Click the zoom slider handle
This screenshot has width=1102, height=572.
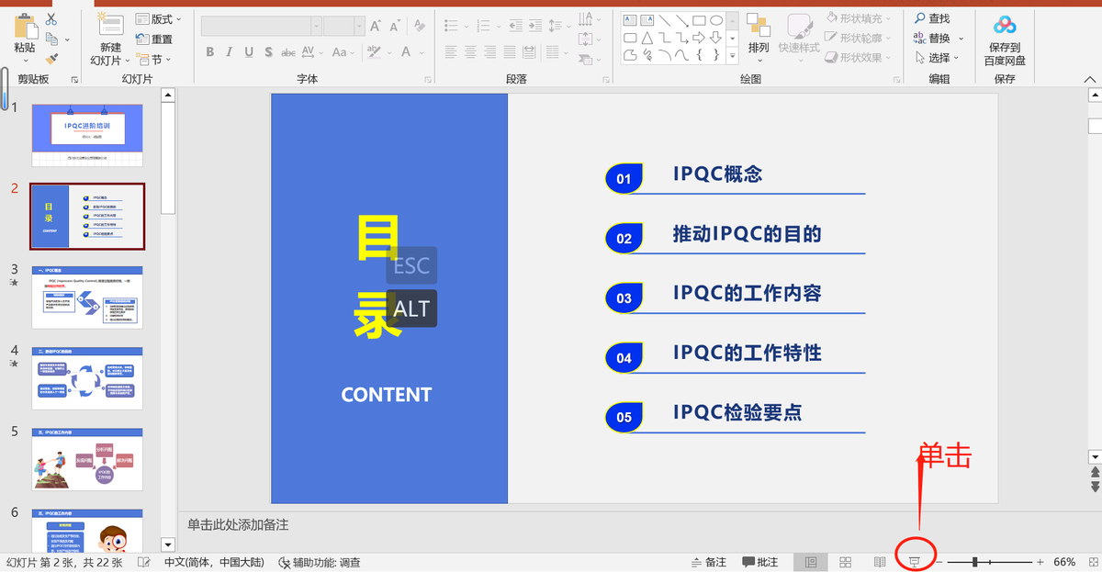click(x=974, y=562)
